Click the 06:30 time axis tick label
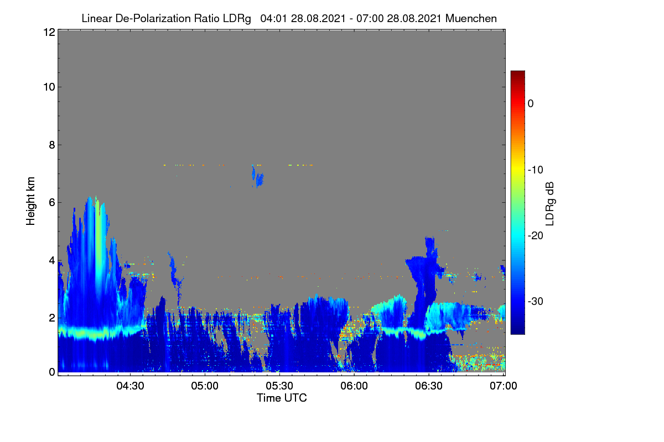This screenshot has width=664, height=442. (x=429, y=386)
